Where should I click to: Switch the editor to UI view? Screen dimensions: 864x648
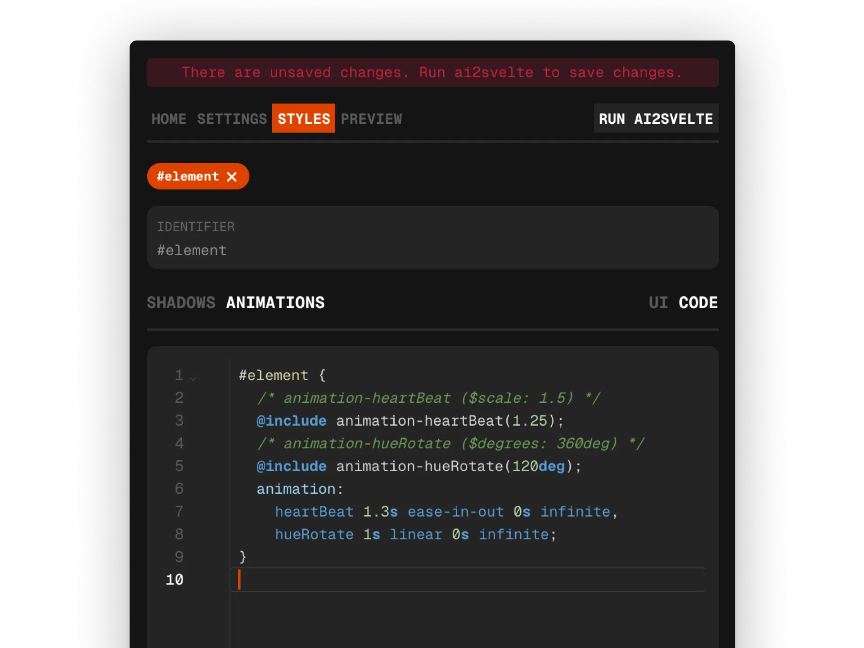tap(659, 302)
